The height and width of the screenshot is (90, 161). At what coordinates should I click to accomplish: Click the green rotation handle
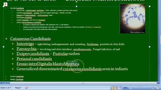(76, 2)
